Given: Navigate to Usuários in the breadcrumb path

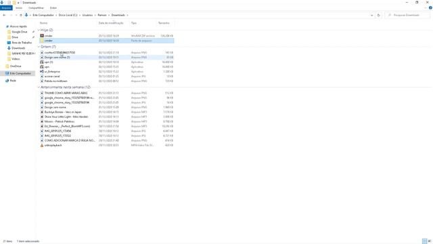Looking at the screenshot, I should (x=87, y=15).
